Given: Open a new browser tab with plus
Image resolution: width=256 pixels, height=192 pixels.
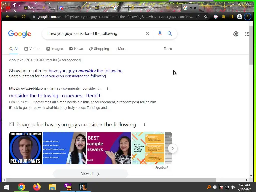Looking at the screenshot, I should pyautogui.click(x=204, y=8).
